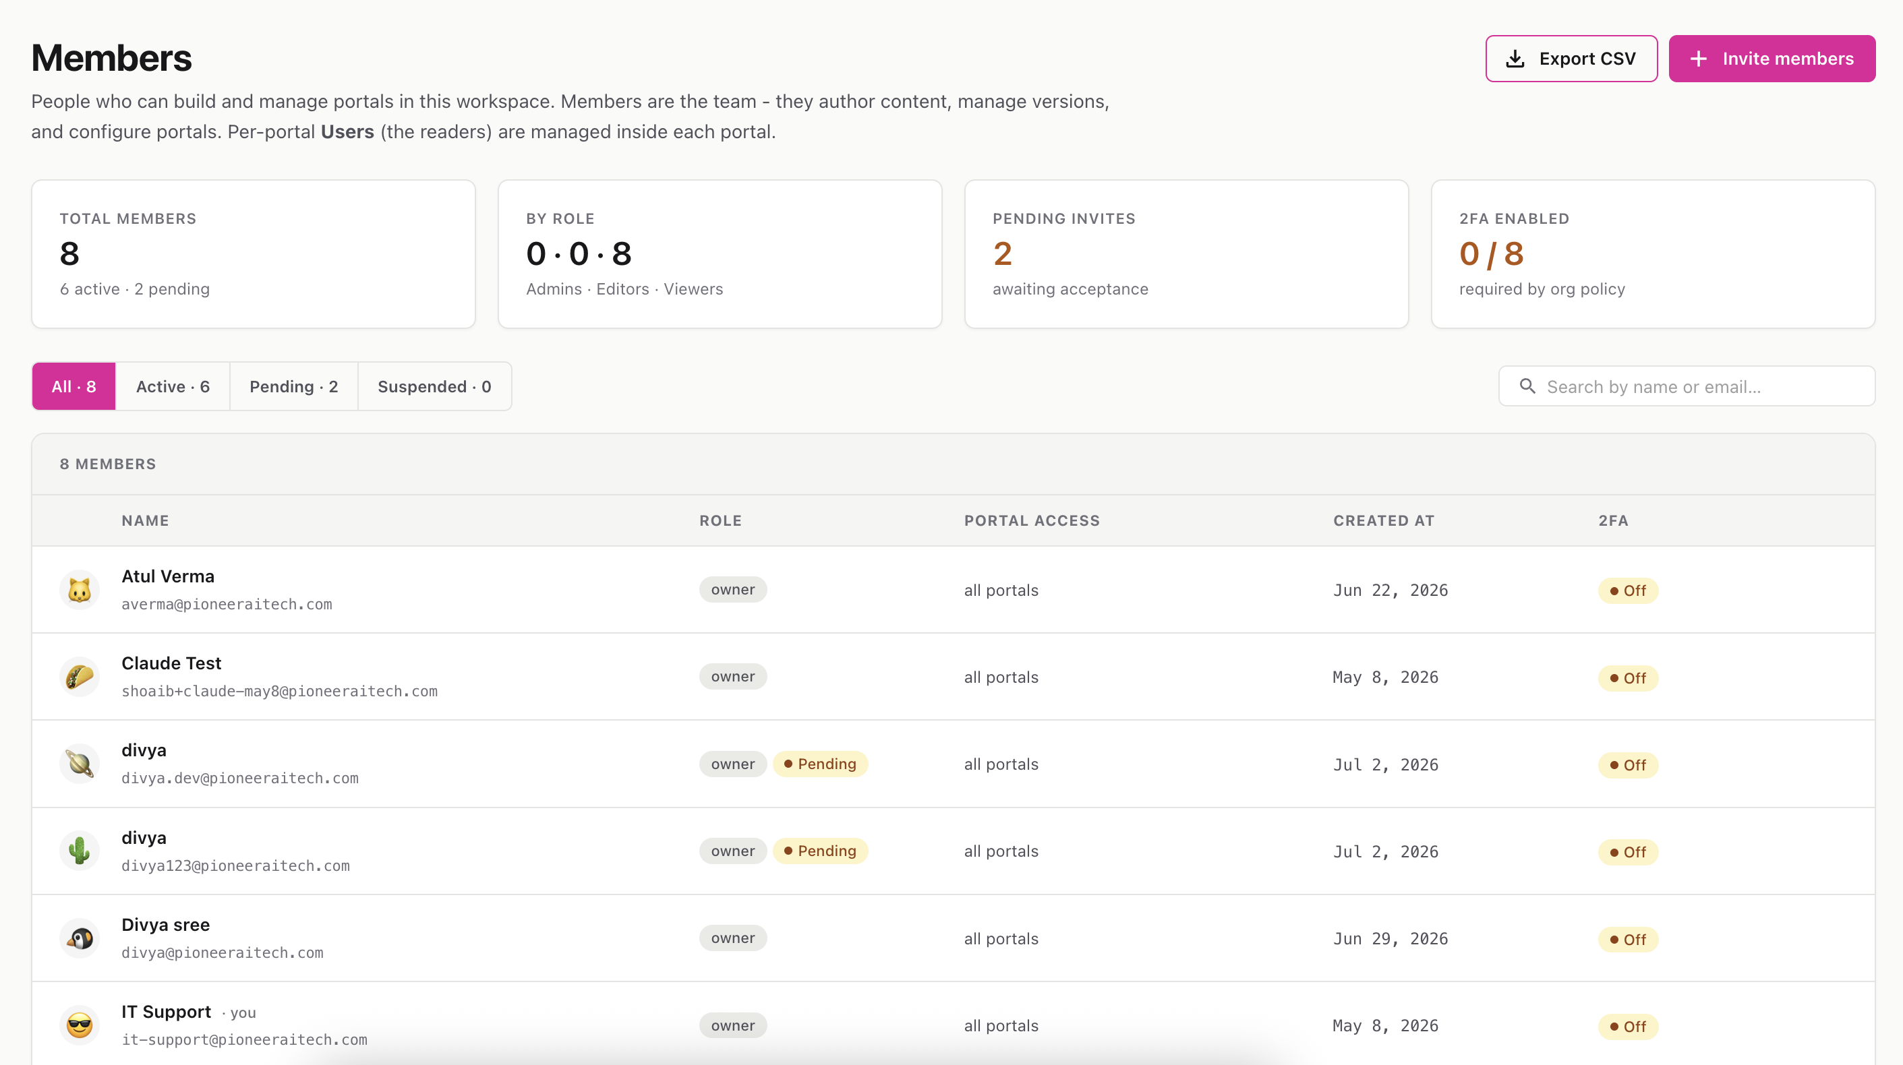Click the PORTAL ACCESS column header

[x=1032, y=520]
